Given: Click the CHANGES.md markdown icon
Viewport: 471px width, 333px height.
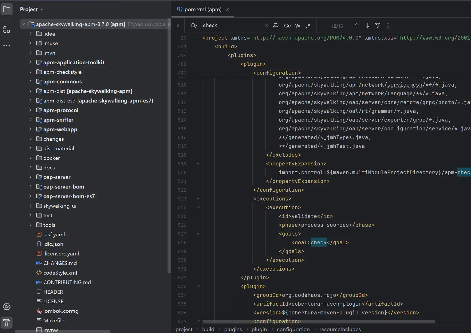Looking at the screenshot, I should pyautogui.click(x=39, y=263).
